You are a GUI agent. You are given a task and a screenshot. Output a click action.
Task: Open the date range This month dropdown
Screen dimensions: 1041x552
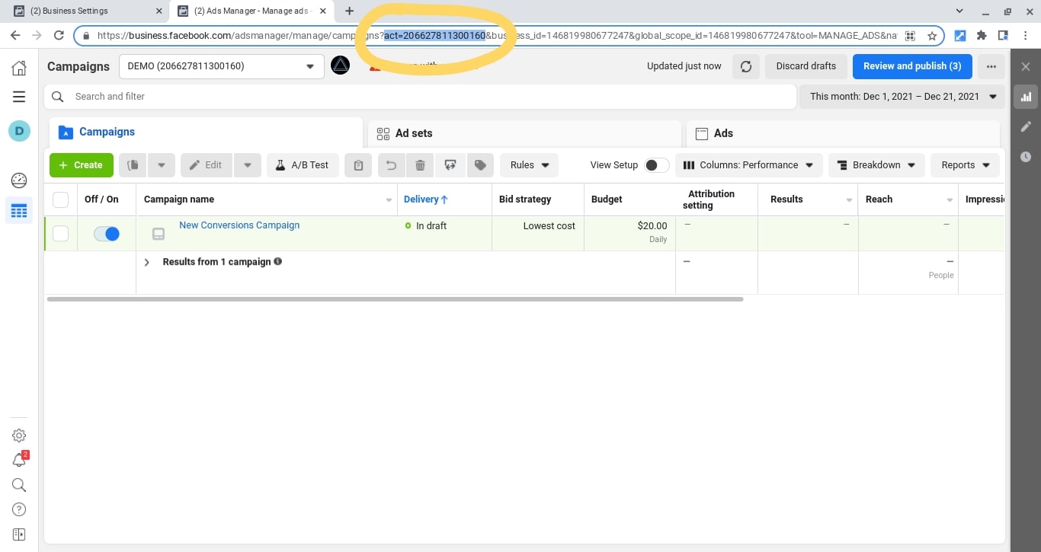click(902, 97)
